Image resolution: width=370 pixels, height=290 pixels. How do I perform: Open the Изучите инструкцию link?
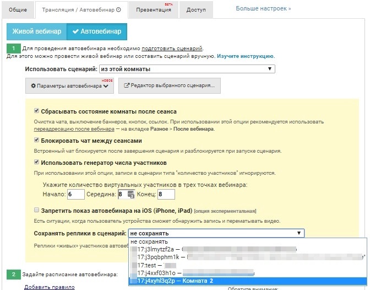[246, 56]
